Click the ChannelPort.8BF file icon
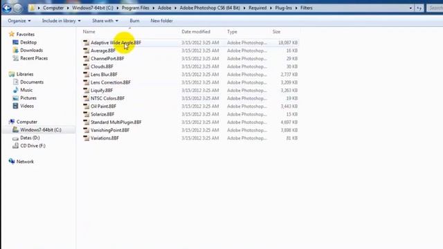This screenshot has height=249, width=443. point(86,58)
